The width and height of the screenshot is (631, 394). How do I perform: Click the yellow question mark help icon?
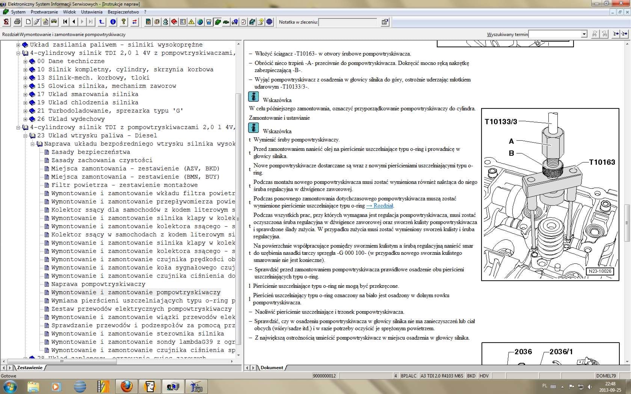[x=123, y=22]
